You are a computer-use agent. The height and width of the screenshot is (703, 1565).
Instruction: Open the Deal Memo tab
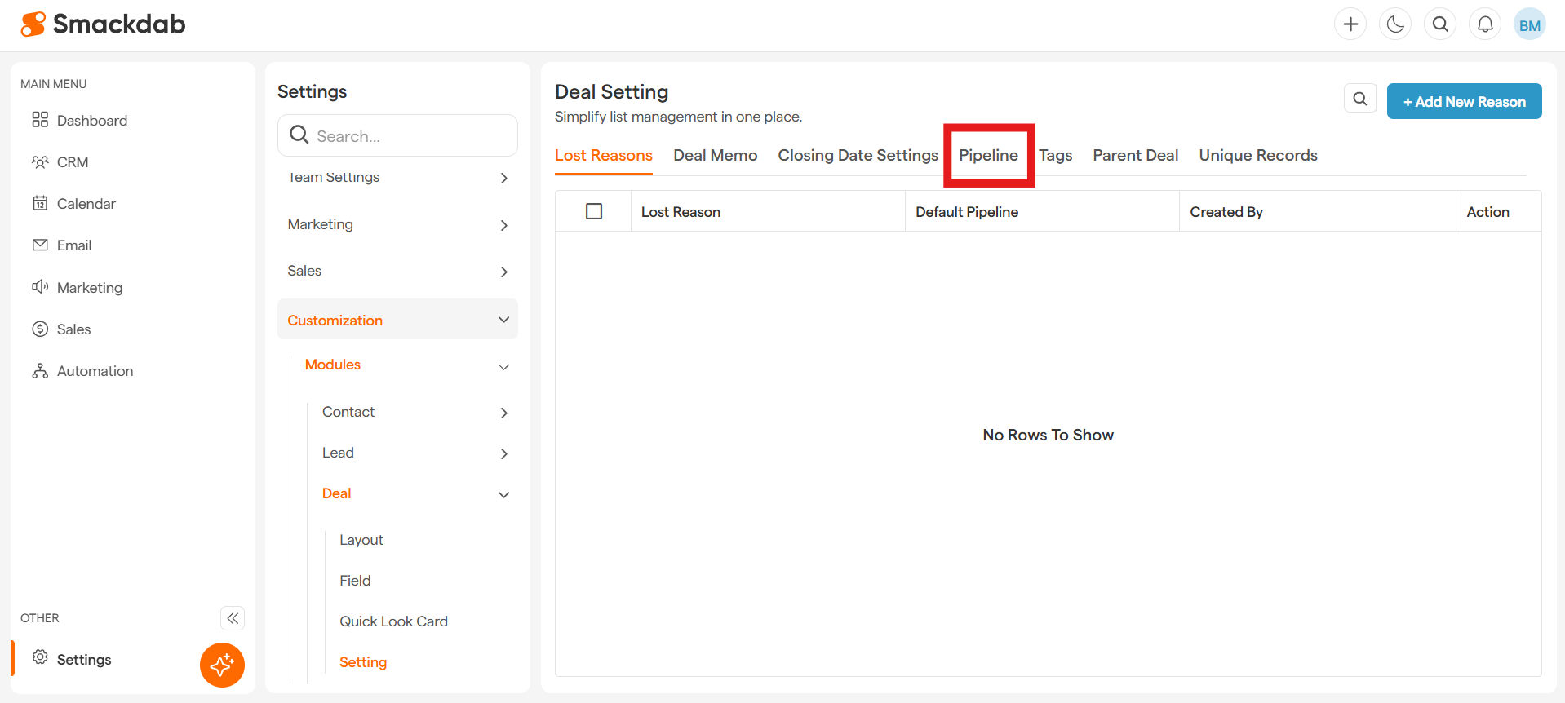click(715, 155)
